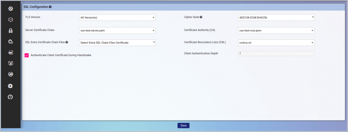Viewport: 348px width, 132px height.
Task: Click the circular HD badge sidebar icon
Action: [11, 75]
